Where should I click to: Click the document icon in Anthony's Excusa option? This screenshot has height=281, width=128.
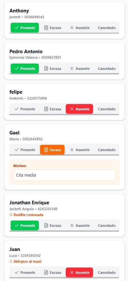[x=46, y=28]
